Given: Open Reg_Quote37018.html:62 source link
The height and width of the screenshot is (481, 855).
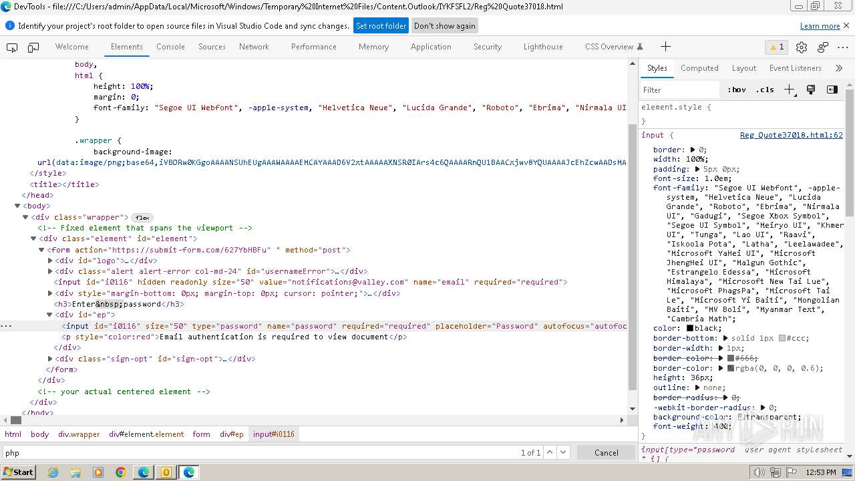Looking at the screenshot, I should click(791, 135).
